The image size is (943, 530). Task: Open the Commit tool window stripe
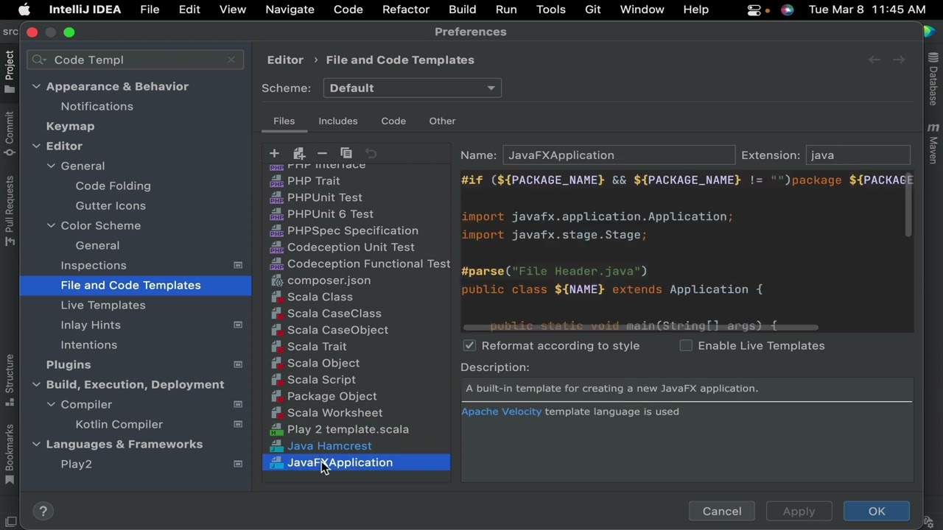tap(9, 134)
